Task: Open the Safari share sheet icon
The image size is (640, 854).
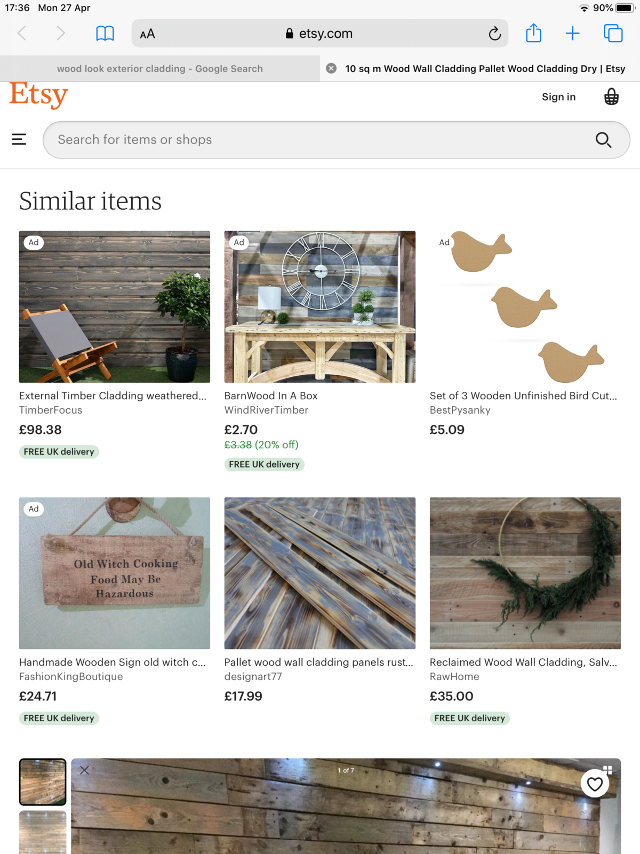Action: coord(533,34)
